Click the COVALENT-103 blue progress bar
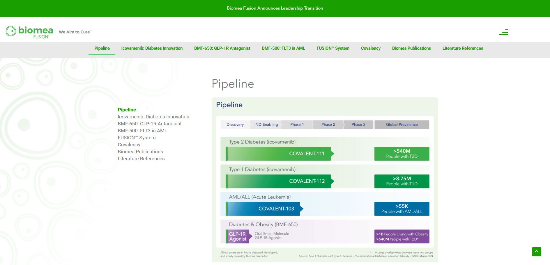 (265, 209)
